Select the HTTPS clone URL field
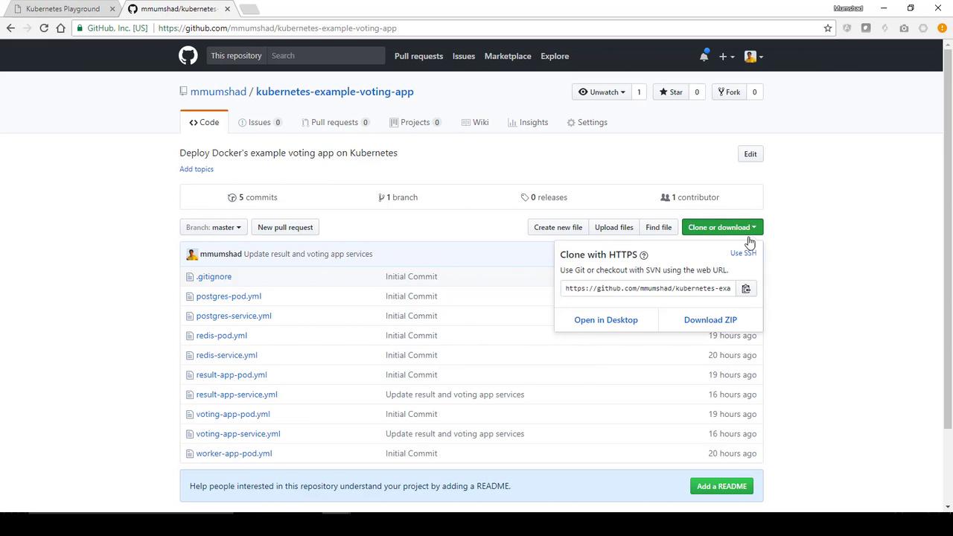The height and width of the screenshot is (536, 953). pyautogui.click(x=648, y=289)
